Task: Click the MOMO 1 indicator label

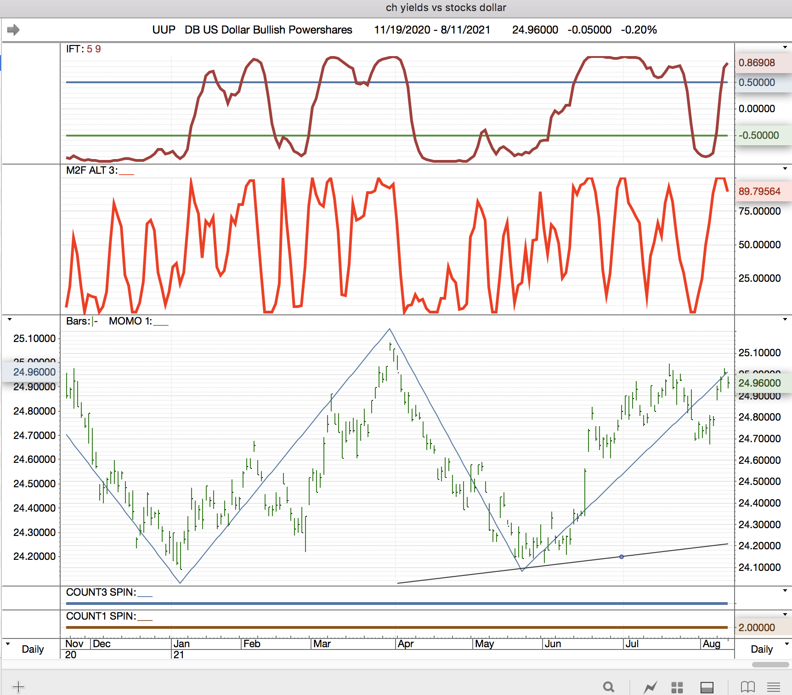Action: coord(130,321)
